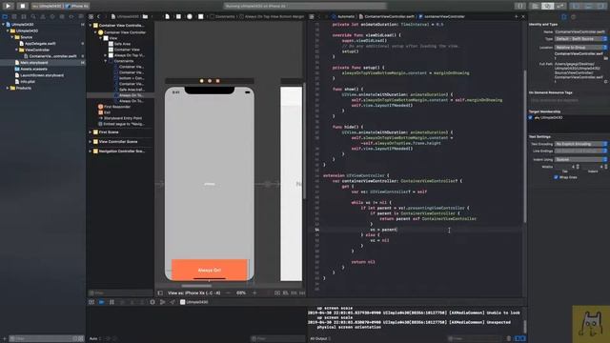Switch to the Standard editor layout
Viewport: 610px width, 343px height.
coord(536,6)
